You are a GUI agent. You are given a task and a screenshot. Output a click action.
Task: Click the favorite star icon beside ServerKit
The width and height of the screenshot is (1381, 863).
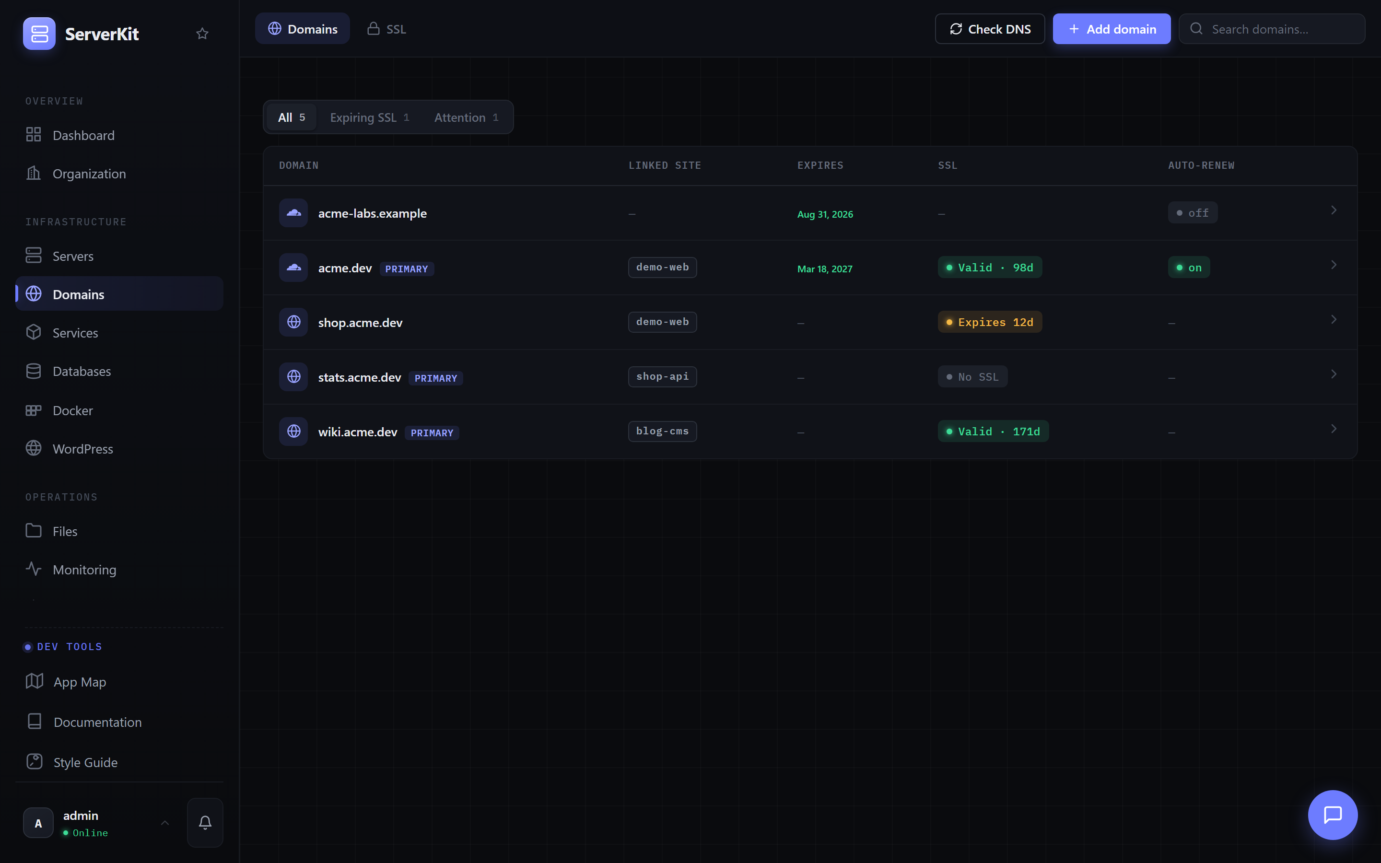pyautogui.click(x=202, y=34)
